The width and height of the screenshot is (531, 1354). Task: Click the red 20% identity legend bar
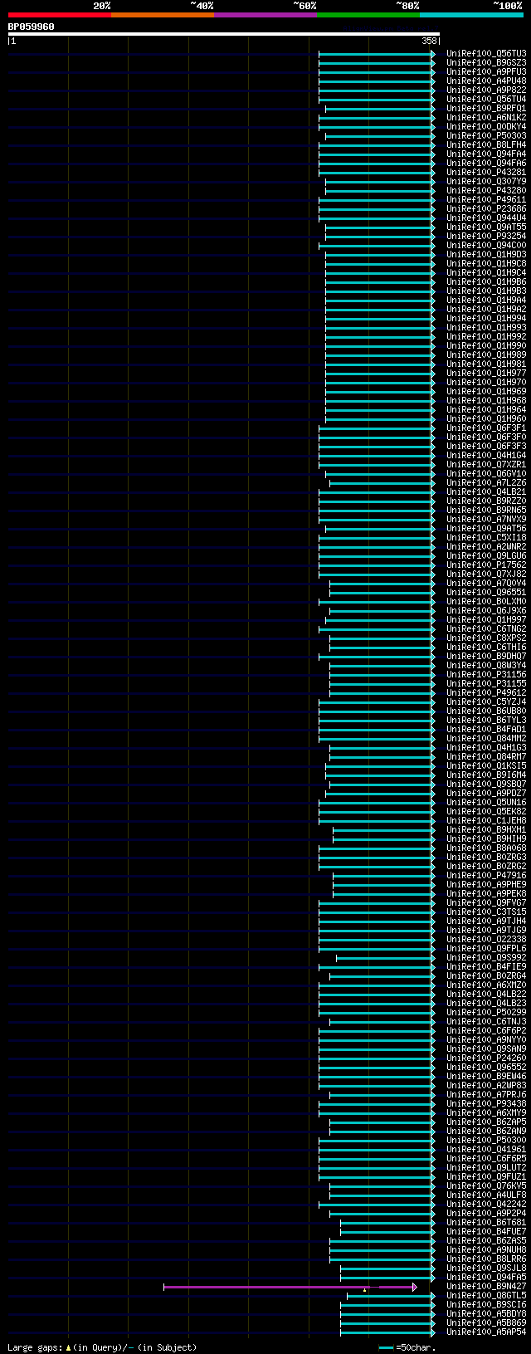pos(60,15)
